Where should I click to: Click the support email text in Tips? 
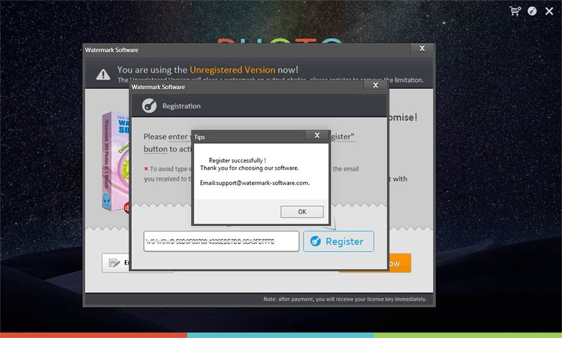pyautogui.click(x=255, y=183)
